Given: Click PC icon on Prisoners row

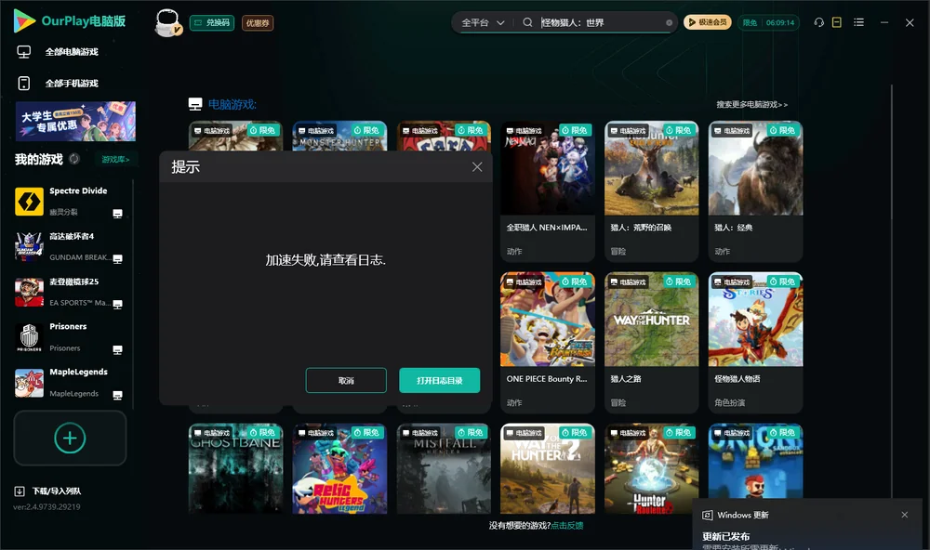Looking at the screenshot, I should pos(117,349).
